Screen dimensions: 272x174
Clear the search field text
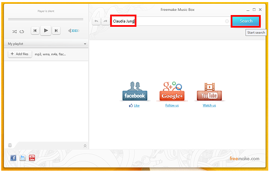[227, 21]
